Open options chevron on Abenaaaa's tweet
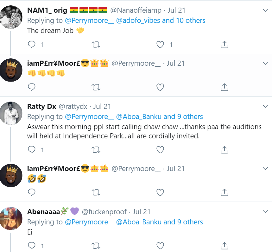 tap(265, 212)
